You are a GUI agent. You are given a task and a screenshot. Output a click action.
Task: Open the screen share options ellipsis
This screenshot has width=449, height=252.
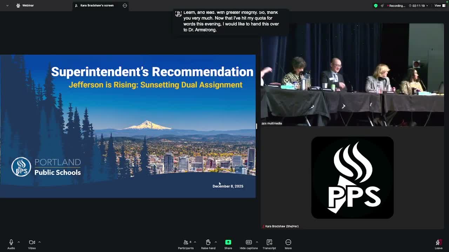(125, 6)
